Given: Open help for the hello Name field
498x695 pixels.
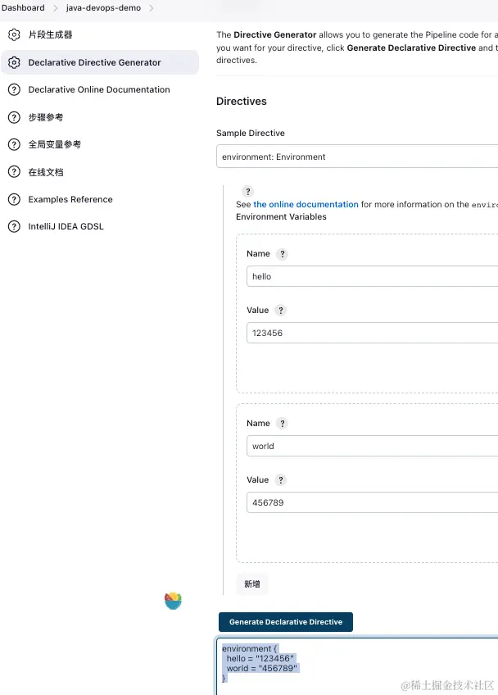Looking at the screenshot, I should click(283, 254).
